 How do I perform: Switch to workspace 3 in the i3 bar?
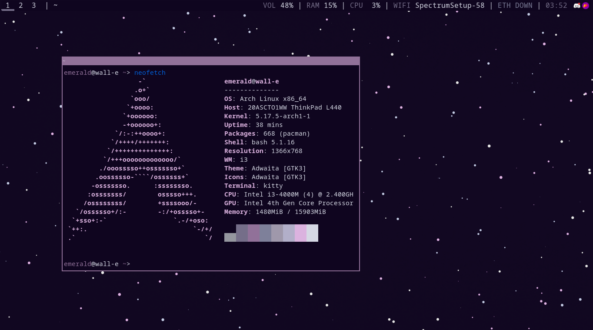tap(33, 5)
